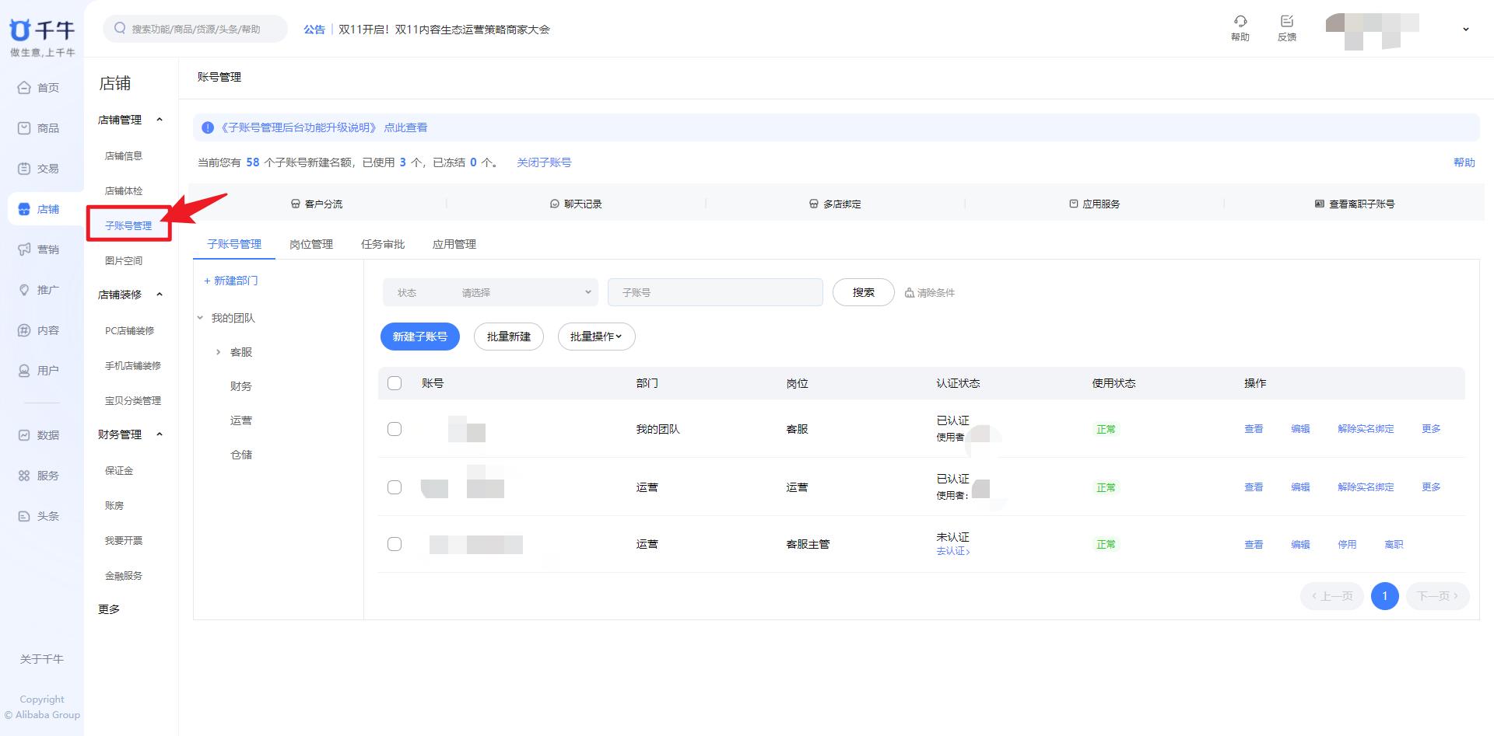Click the 新建子账号 button
This screenshot has height=736, width=1494.
pos(419,337)
